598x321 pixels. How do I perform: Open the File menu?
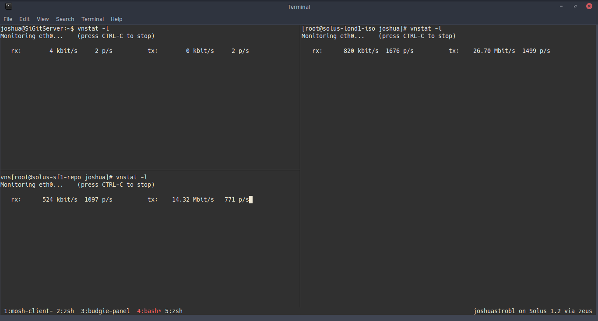pyautogui.click(x=8, y=19)
